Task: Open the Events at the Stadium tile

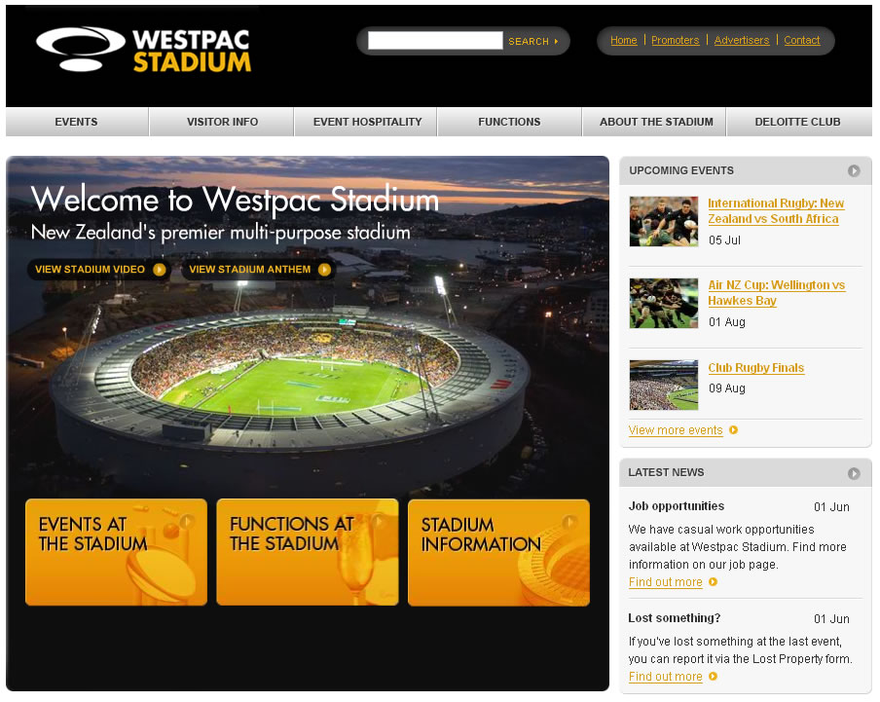Action: (x=116, y=552)
